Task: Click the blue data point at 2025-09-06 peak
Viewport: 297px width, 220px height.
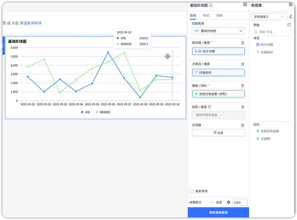Action: 108,52
